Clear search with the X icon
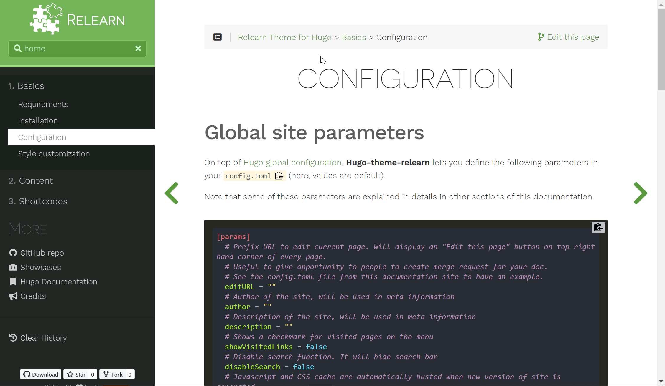 point(138,49)
